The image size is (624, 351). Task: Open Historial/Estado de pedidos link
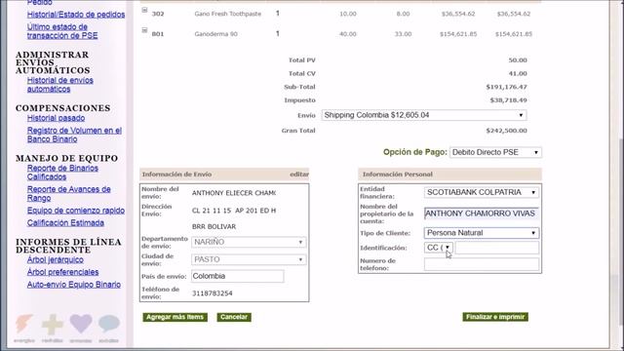[x=76, y=15]
